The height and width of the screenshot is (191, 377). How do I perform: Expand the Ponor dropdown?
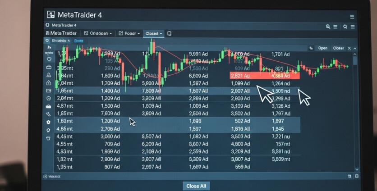[129, 33]
